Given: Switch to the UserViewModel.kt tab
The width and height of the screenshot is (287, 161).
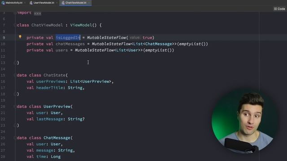Looking at the screenshot, I should (43, 3).
